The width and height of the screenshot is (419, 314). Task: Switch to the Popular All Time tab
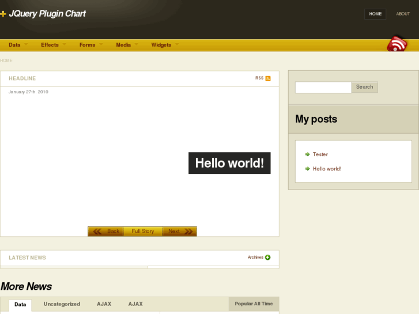point(254,304)
